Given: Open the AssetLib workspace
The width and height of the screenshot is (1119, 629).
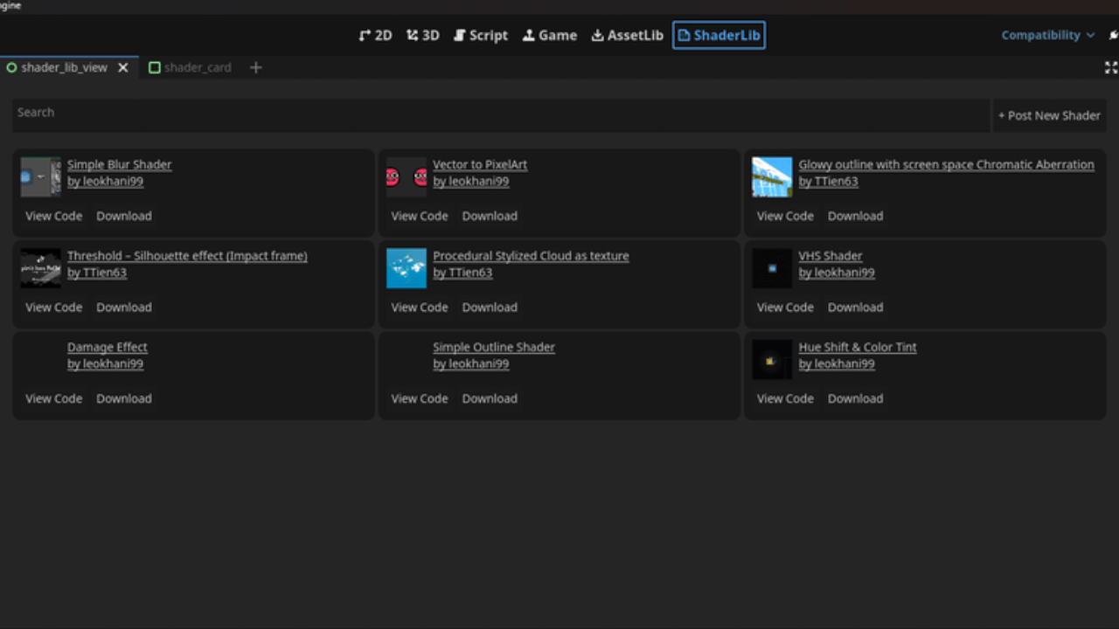Looking at the screenshot, I should (x=627, y=35).
